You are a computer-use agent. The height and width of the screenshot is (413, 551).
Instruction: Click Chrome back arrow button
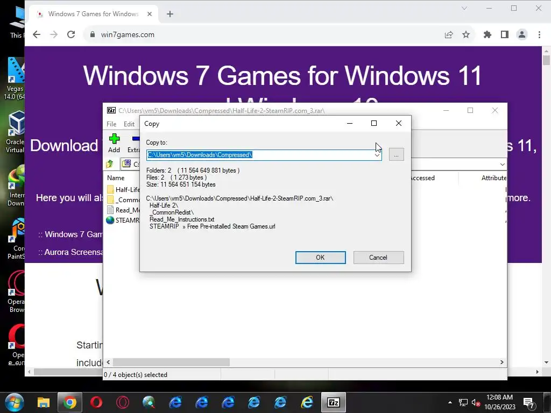37,34
